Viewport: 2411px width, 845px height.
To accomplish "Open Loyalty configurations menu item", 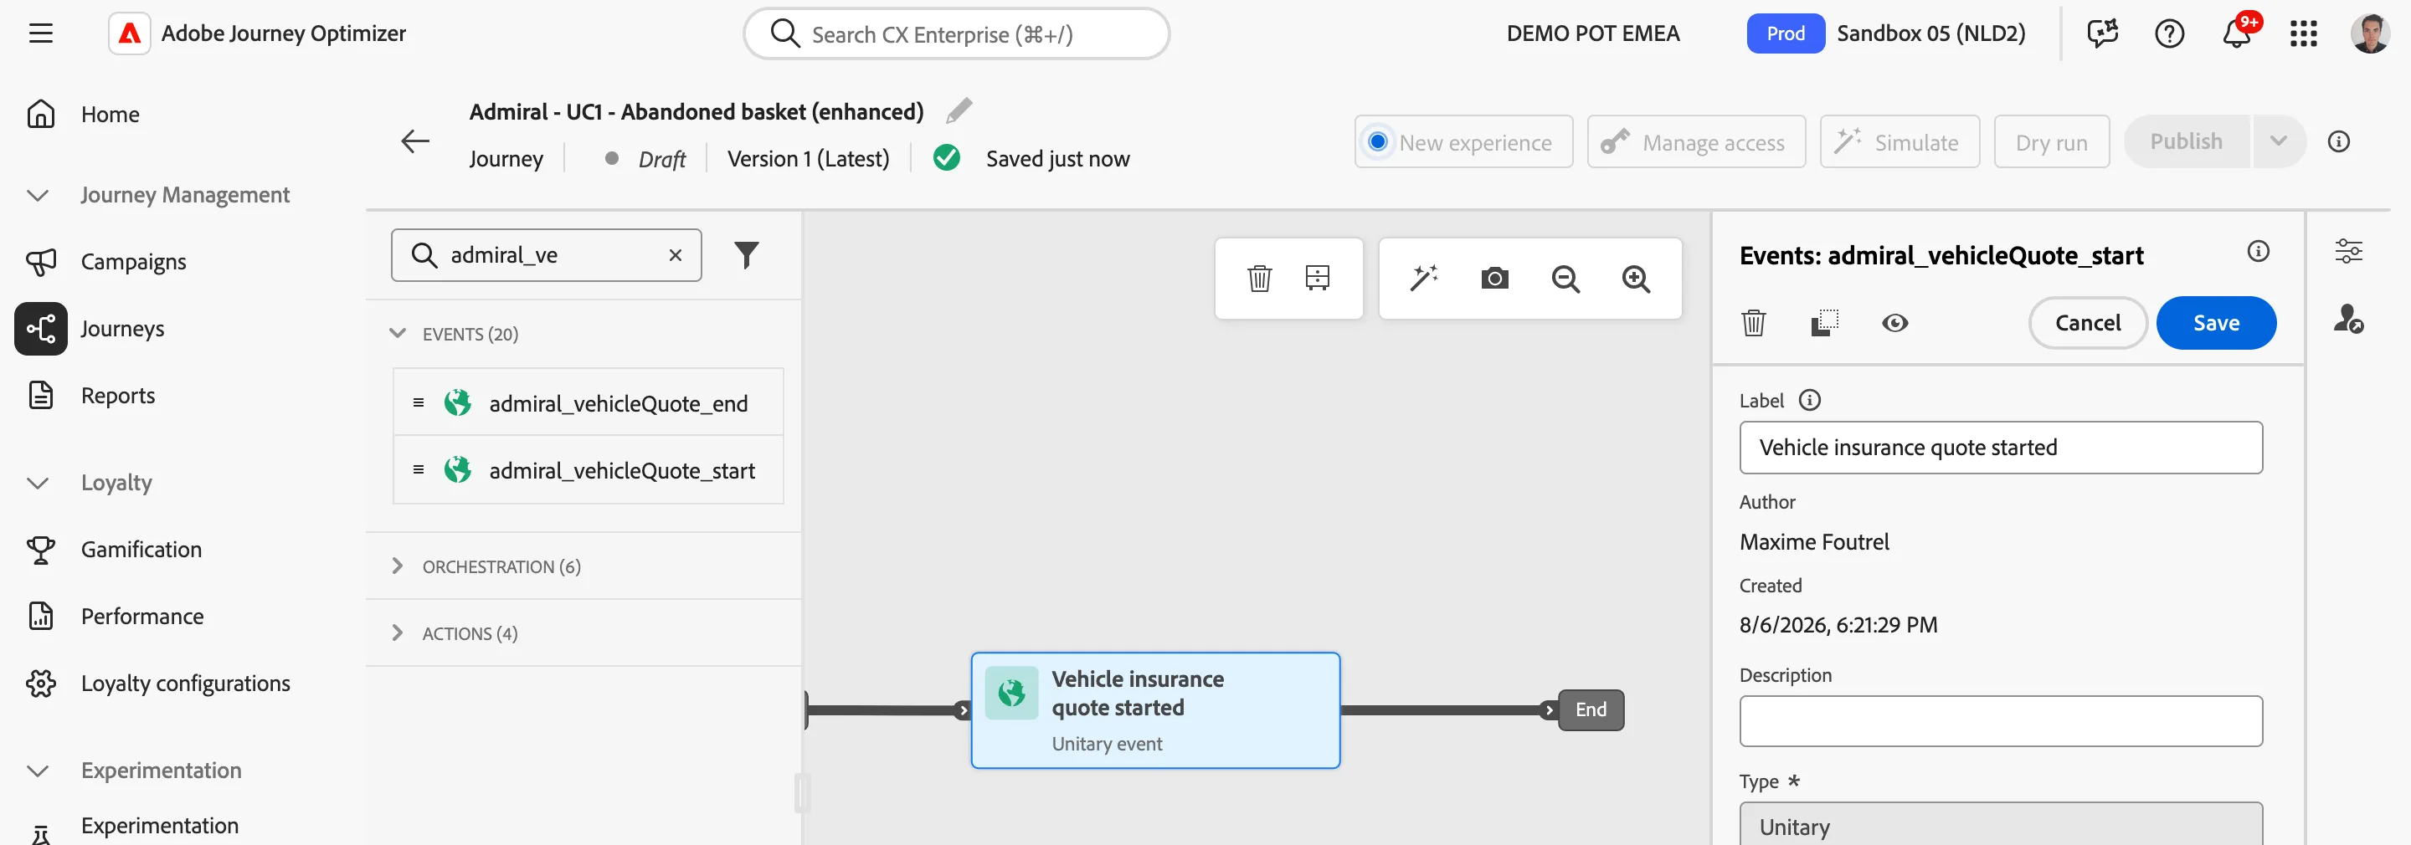I will (185, 684).
